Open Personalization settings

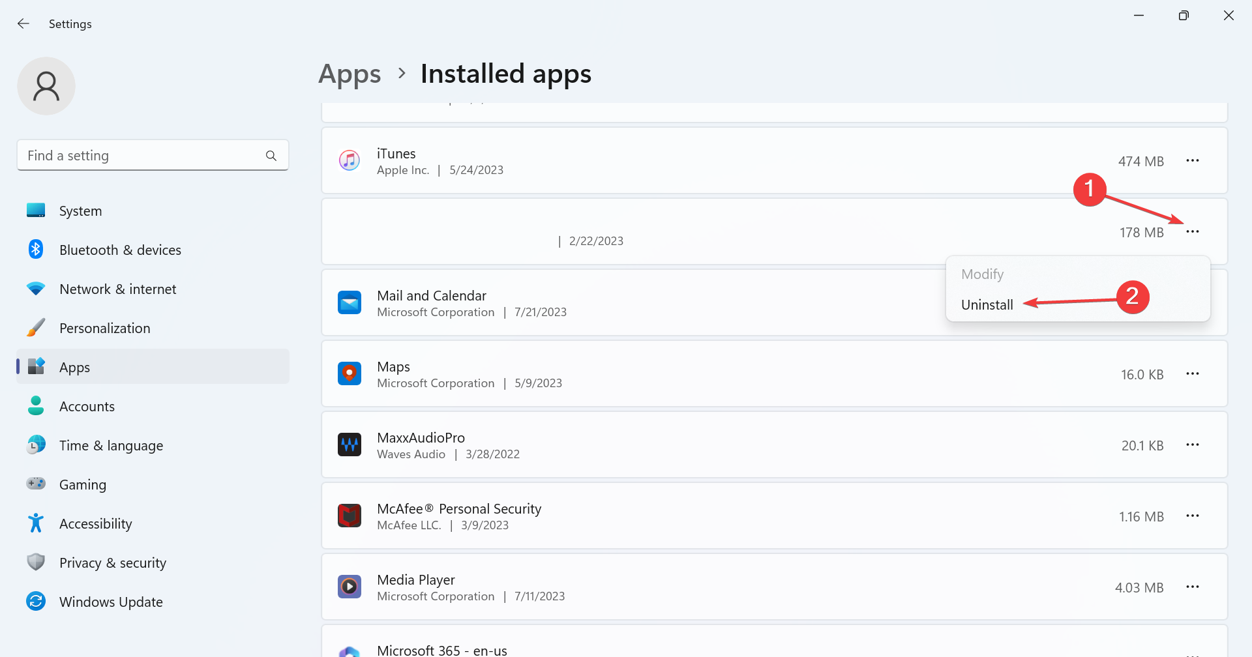click(x=153, y=328)
